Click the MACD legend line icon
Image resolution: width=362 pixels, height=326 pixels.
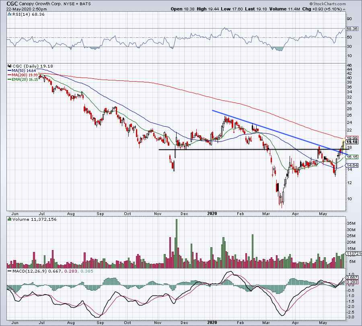(10, 271)
